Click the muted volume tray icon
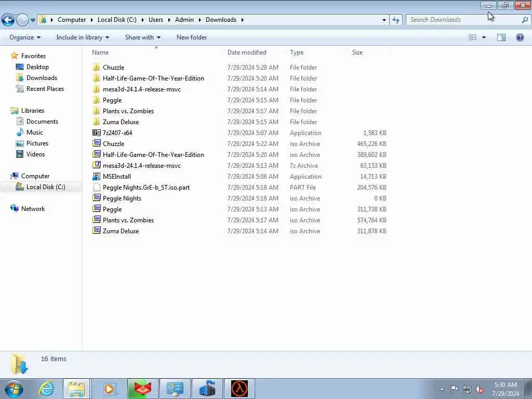Viewport: 532px width, 399px height. coord(480,389)
